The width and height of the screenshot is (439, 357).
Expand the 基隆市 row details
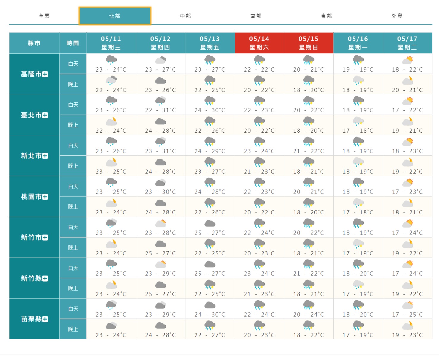pos(45,74)
